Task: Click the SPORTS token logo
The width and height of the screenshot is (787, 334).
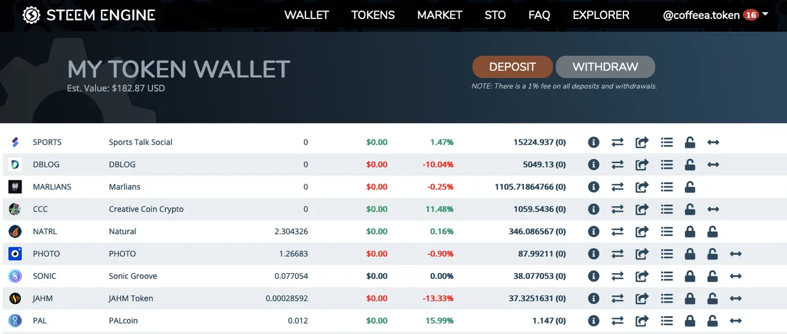Action: (15, 142)
